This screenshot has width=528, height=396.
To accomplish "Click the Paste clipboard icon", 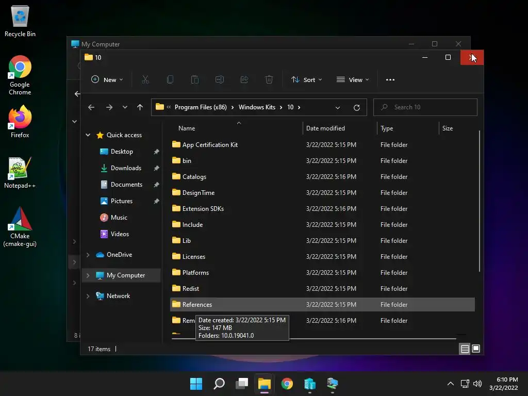I will (194, 80).
